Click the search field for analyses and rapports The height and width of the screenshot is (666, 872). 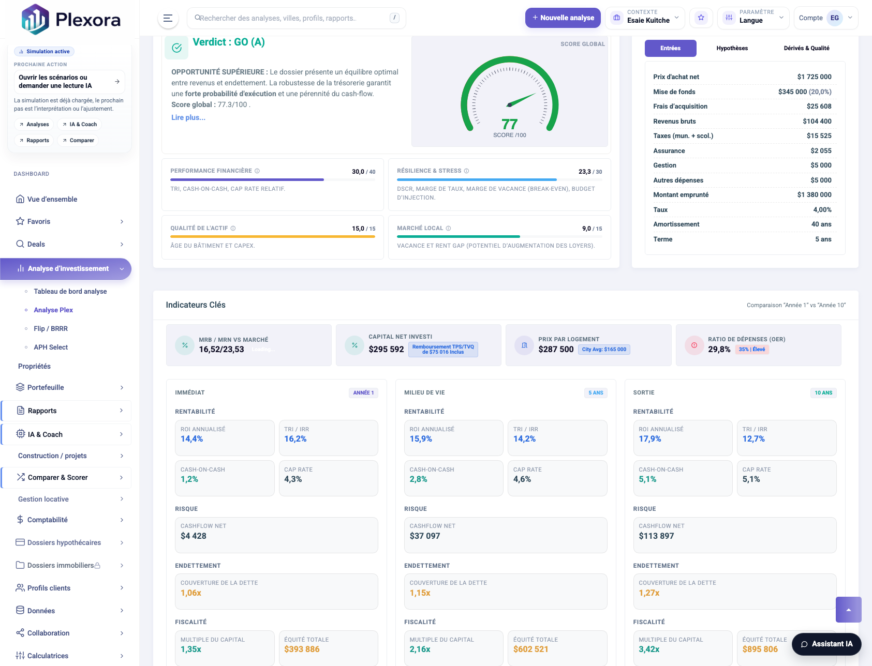(x=297, y=18)
